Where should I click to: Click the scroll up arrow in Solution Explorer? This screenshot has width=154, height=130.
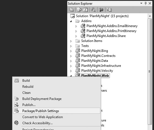150,16
